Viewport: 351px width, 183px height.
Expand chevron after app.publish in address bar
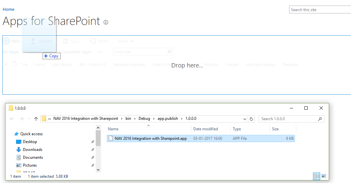coord(182,119)
